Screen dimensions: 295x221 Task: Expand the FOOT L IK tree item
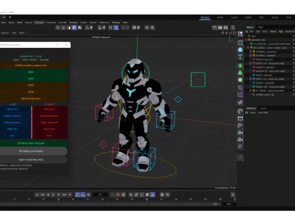(x=250, y=79)
